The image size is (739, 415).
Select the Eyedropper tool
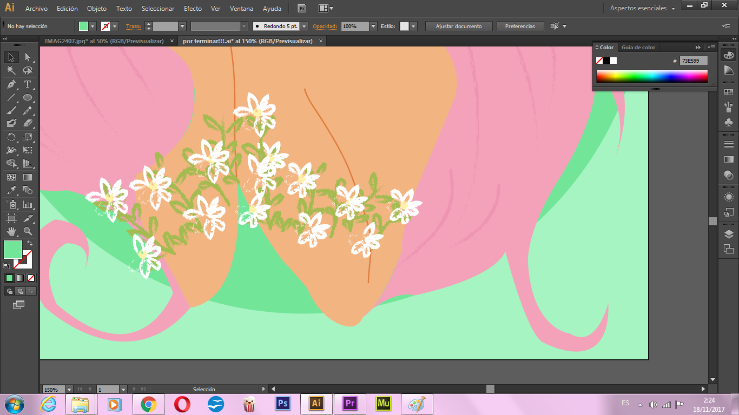point(11,190)
